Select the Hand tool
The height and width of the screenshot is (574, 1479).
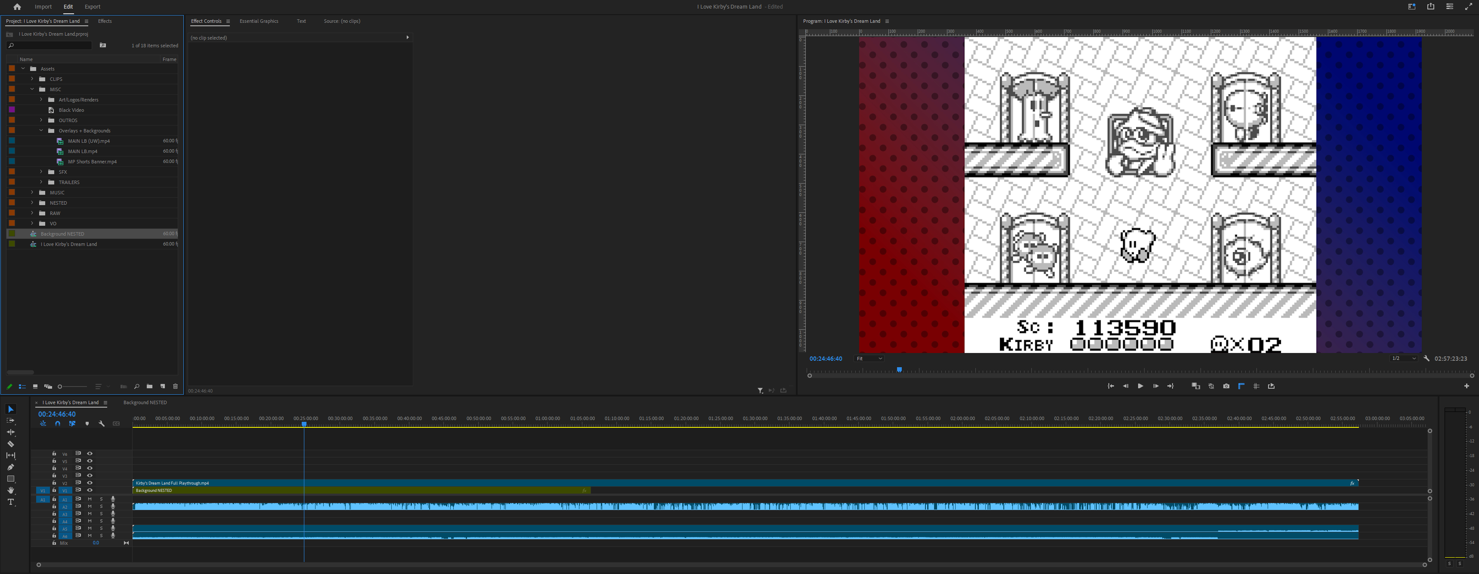tap(10, 490)
